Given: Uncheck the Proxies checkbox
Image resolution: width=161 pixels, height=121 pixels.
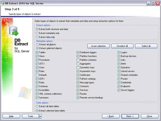Looking at the screenshot, I should coord(119,79).
